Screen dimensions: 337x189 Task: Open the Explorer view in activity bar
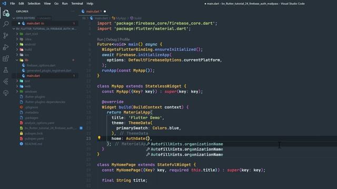[6, 13]
